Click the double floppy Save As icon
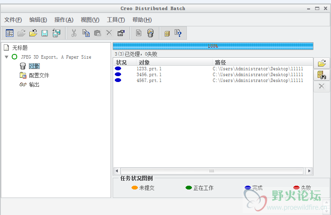 point(57,33)
